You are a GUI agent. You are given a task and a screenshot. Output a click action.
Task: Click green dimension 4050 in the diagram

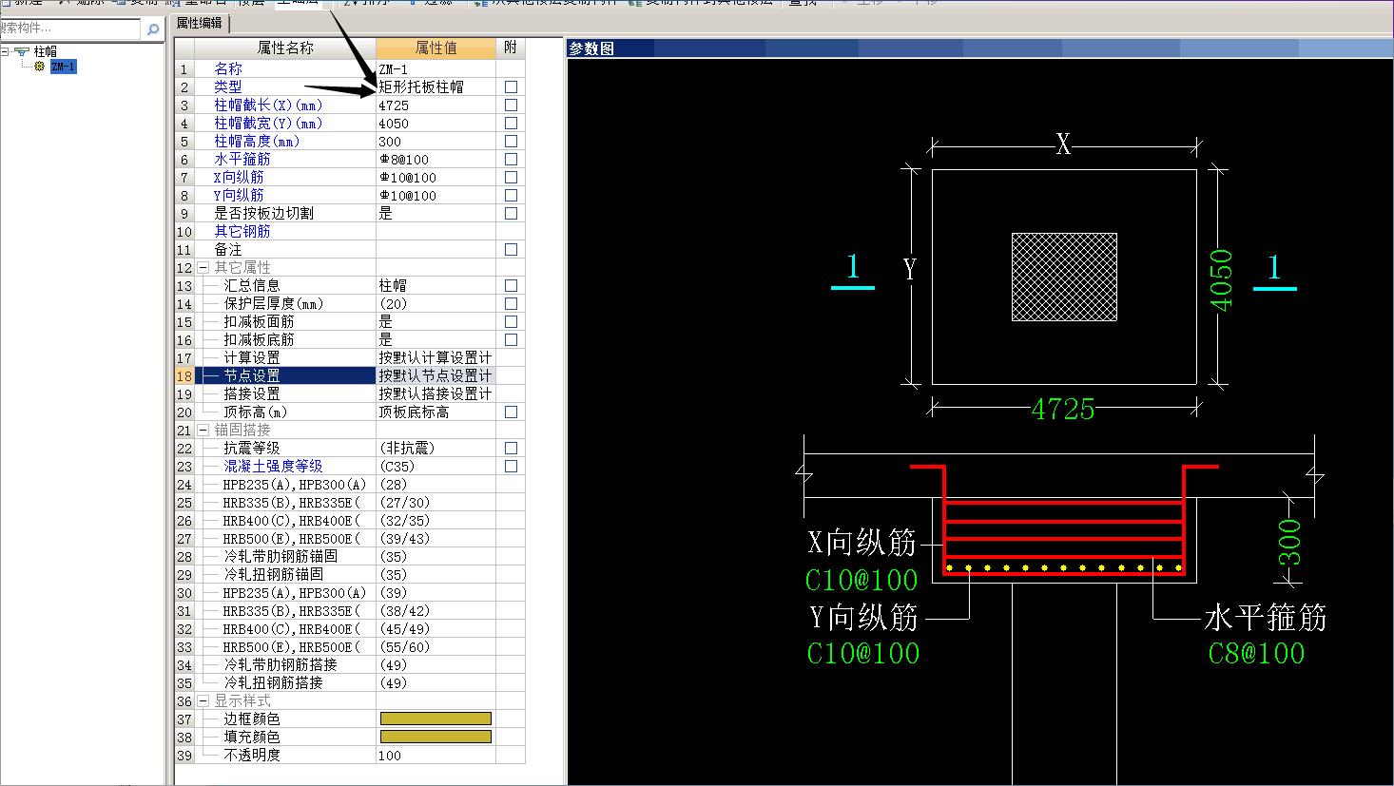1221,279
